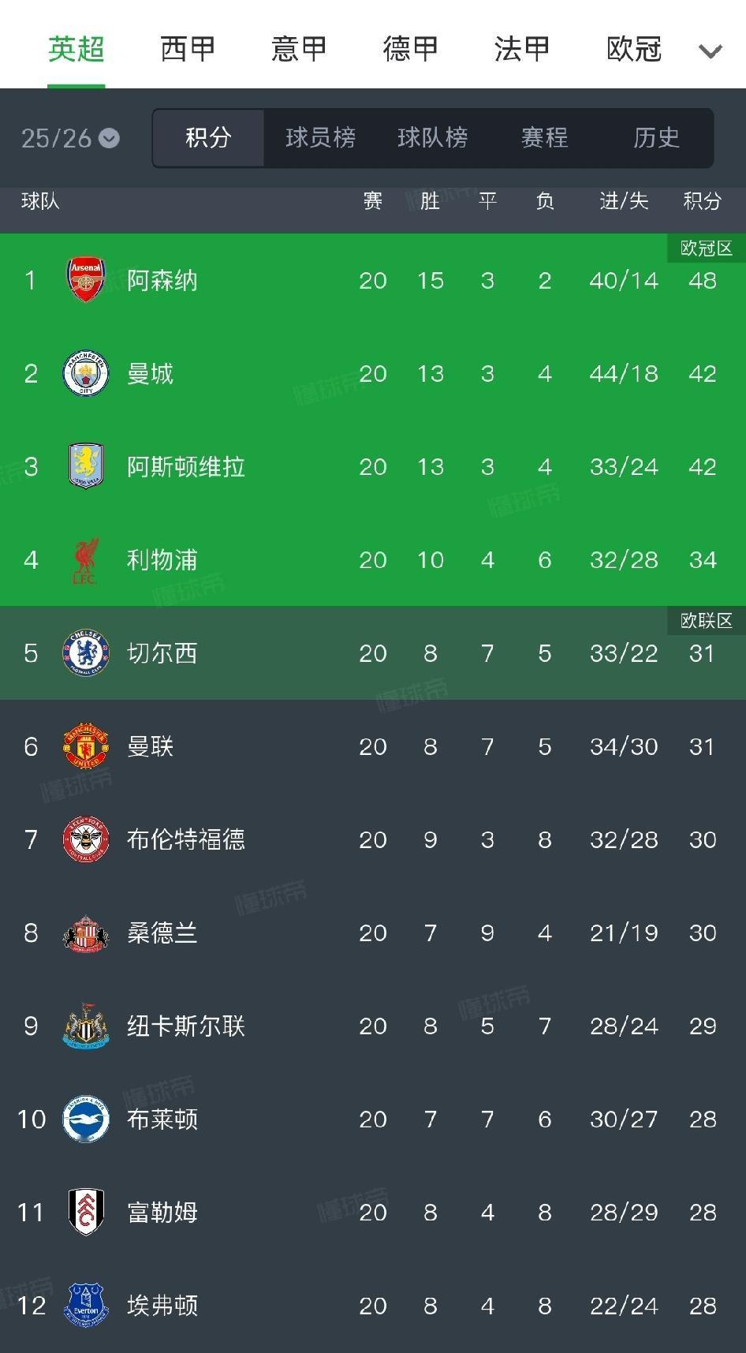Open the 布莱顿 team name
746x1353 pixels.
click(x=162, y=1119)
